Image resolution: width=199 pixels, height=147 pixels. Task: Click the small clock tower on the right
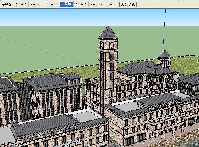tap(165, 59)
